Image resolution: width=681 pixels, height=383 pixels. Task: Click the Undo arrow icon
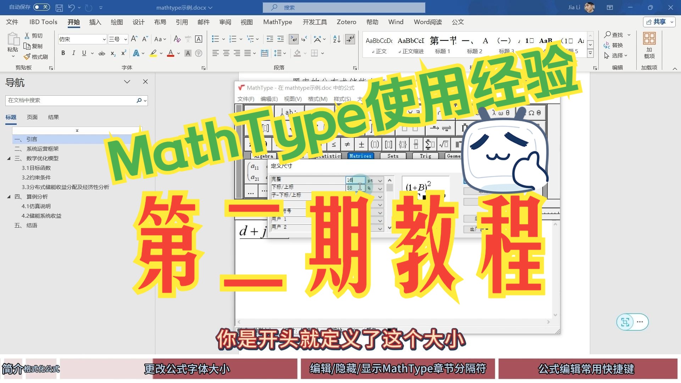[71, 7]
